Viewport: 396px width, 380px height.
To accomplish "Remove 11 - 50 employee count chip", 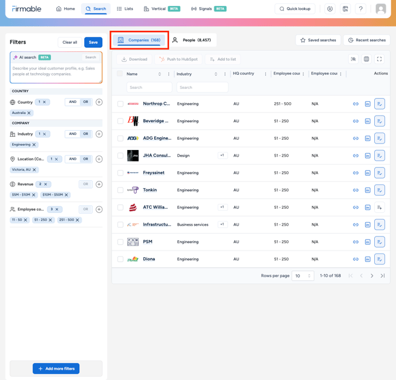I will tap(25, 220).
